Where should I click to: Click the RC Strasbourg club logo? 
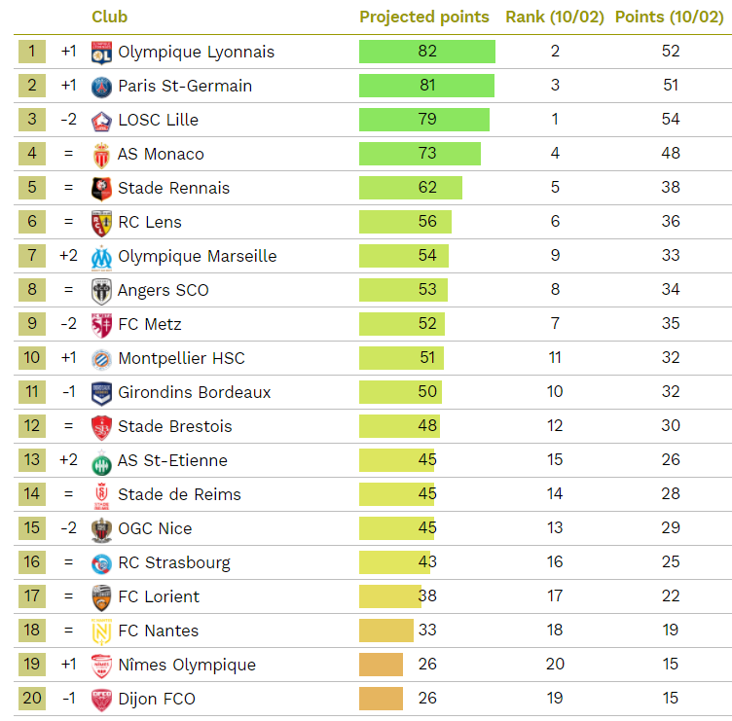101,562
